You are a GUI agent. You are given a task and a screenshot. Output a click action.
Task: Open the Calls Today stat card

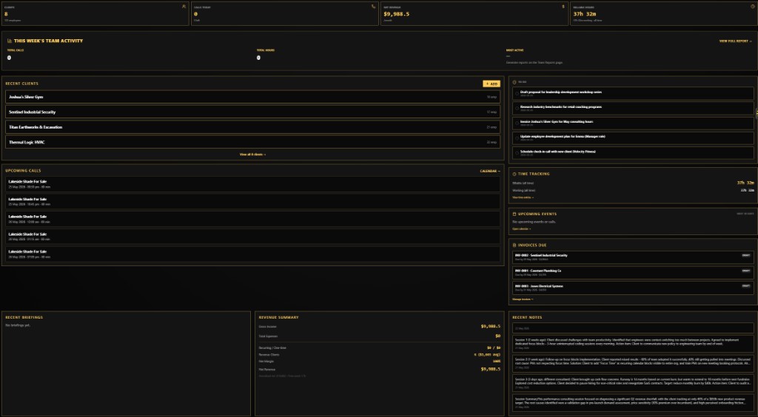point(285,13)
